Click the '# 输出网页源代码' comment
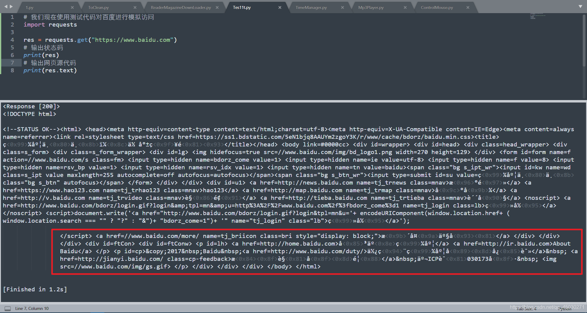This screenshot has width=587, height=313. pyautogui.click(x=50, y=63)
